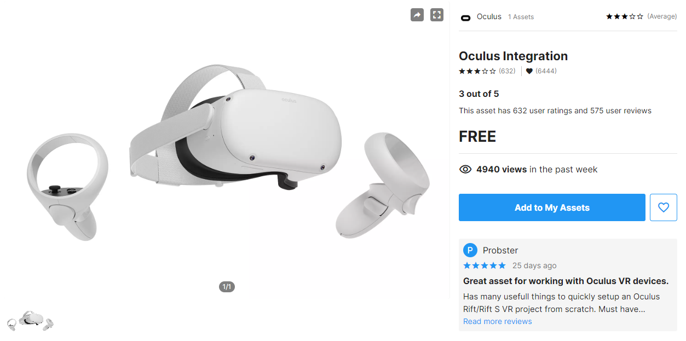Image resolution: width=686 pixels, height=341 pixels.
Task: Select the Oculus headset thumbnail
Action: (x=30, y=321)
